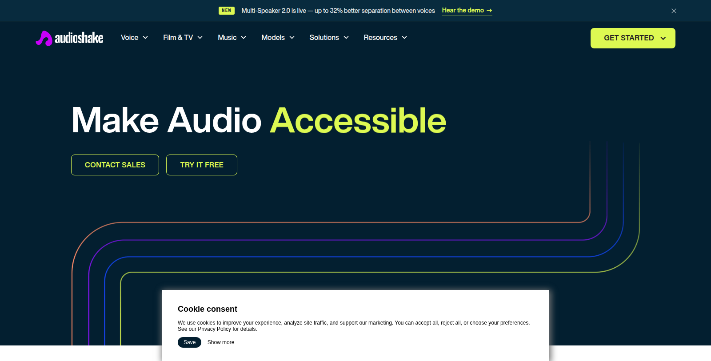Open the Music navigation item
Screen dimensions: 711x361
tap(227, 38)
